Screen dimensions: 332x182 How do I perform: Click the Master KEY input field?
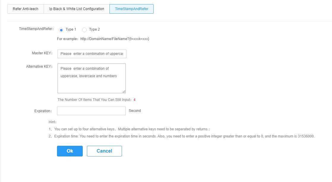coord(92,54)
